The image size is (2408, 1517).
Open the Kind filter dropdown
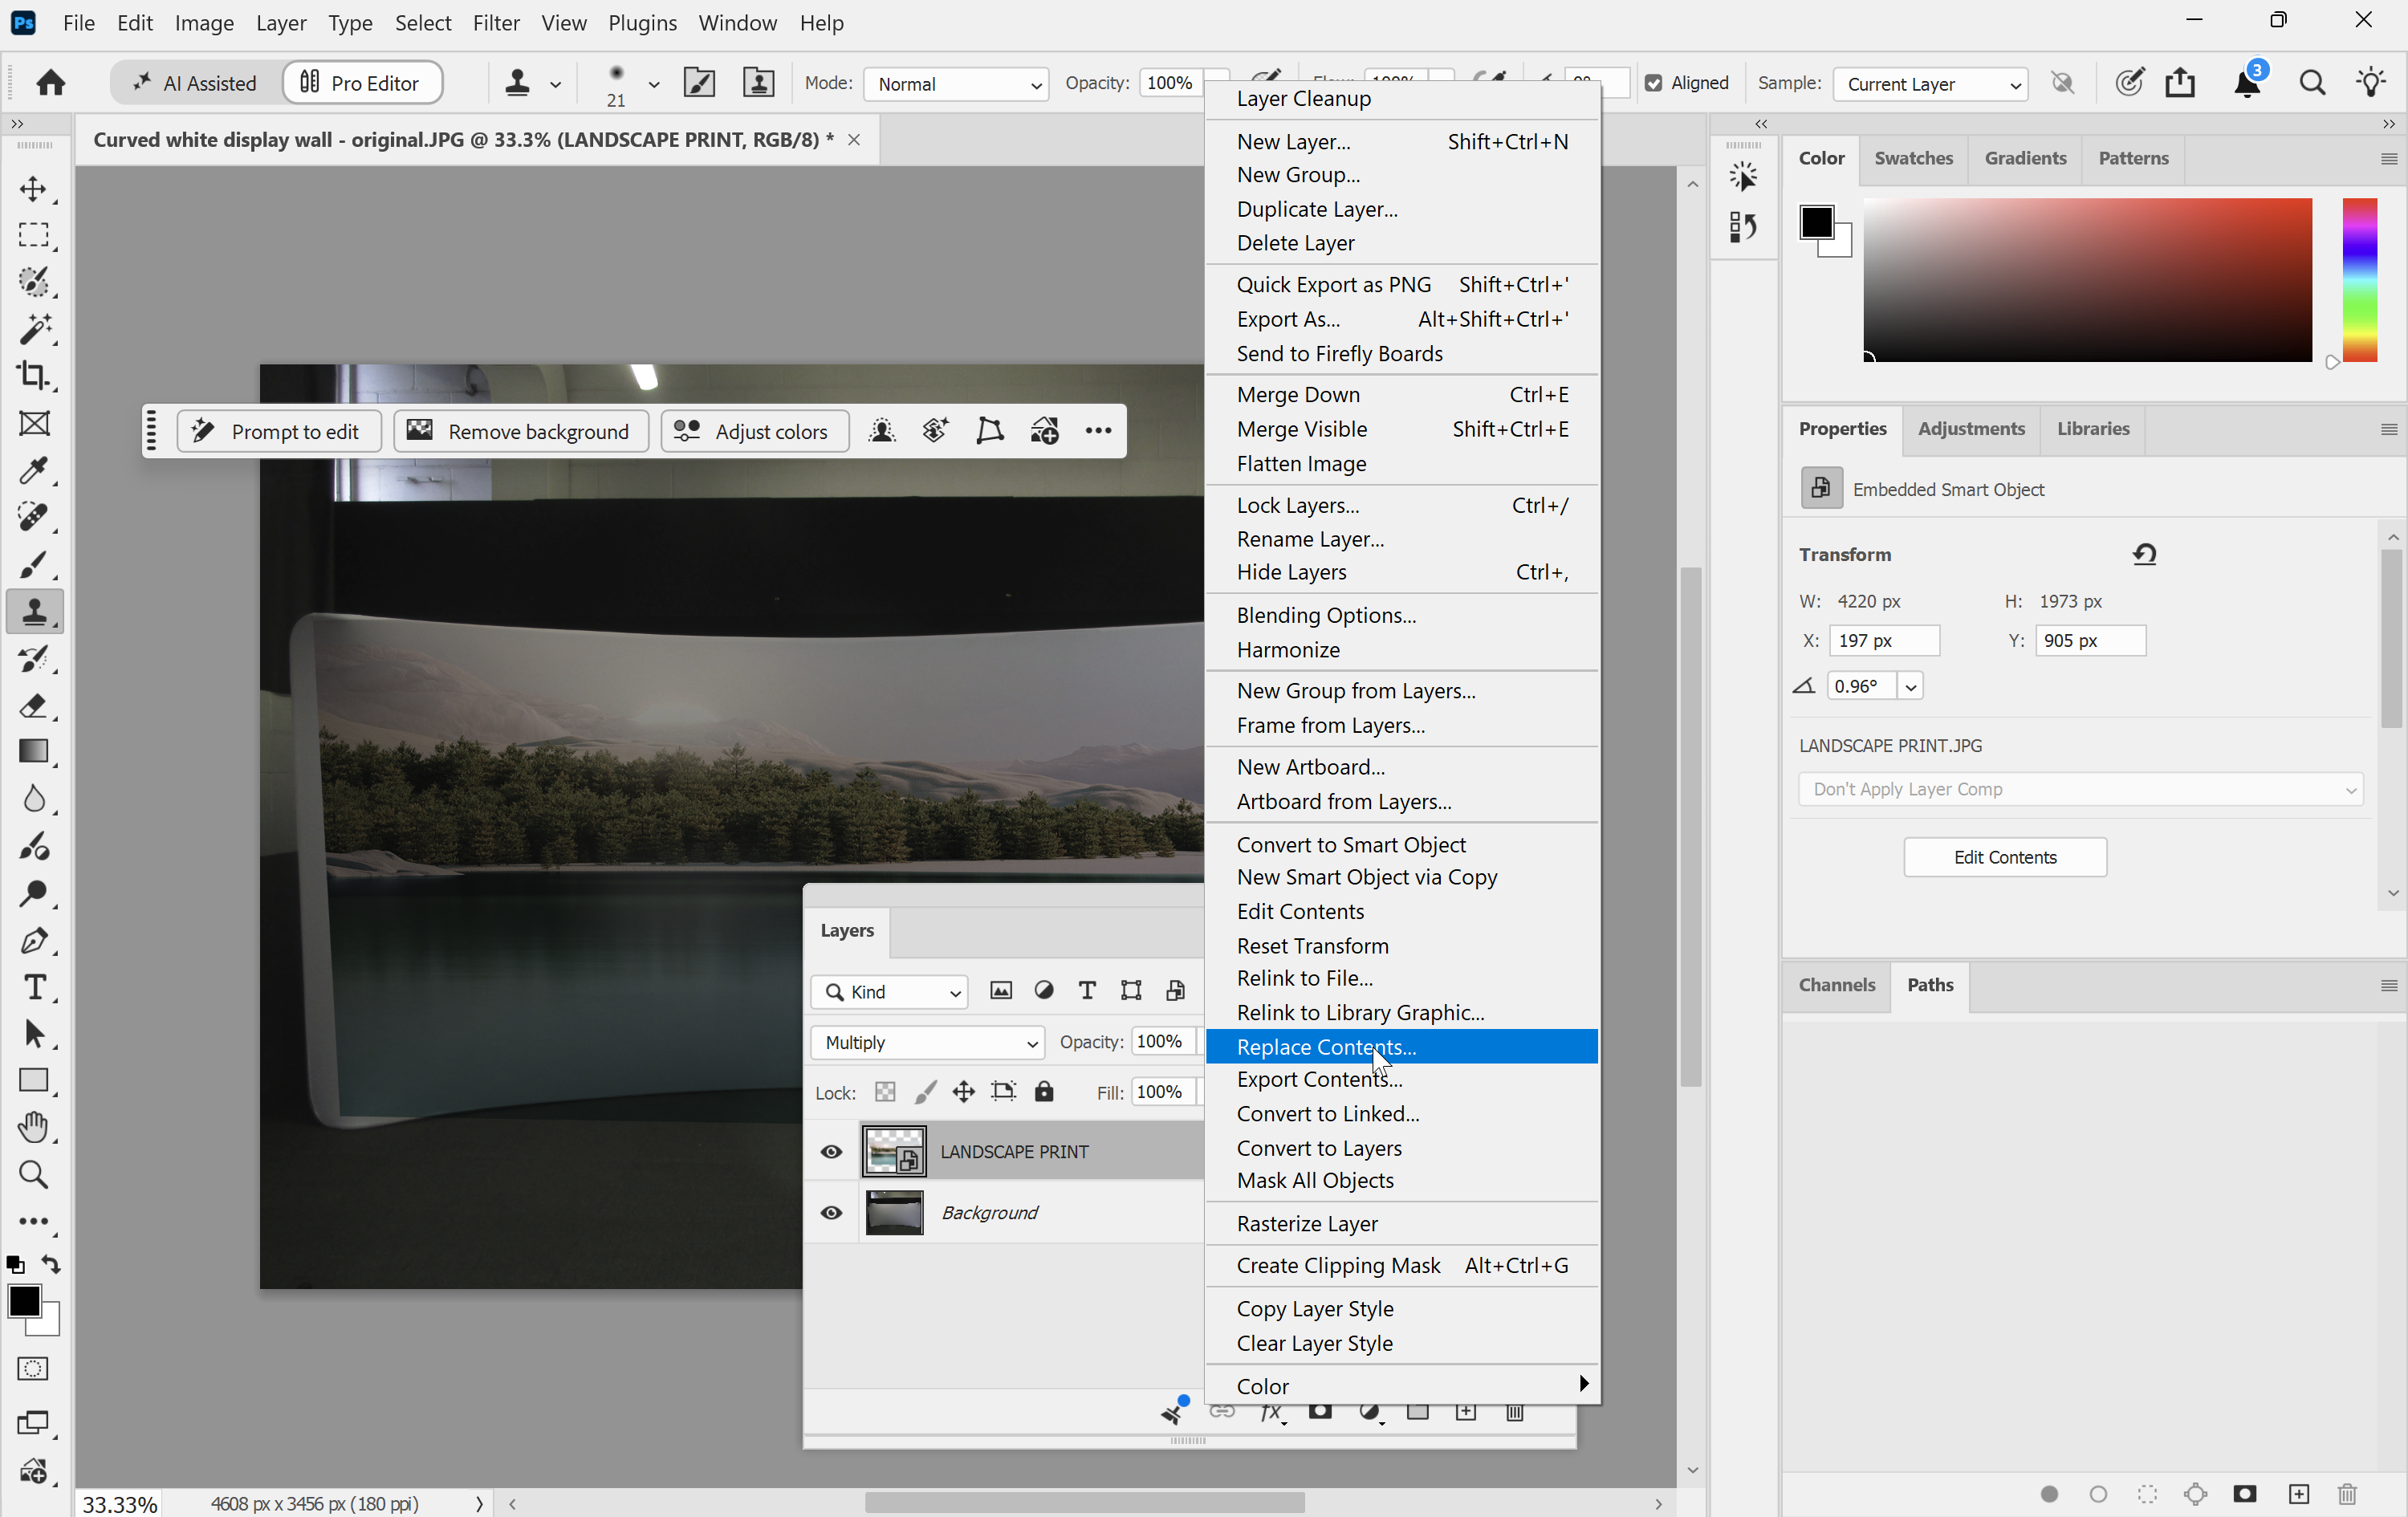point(889,991)
